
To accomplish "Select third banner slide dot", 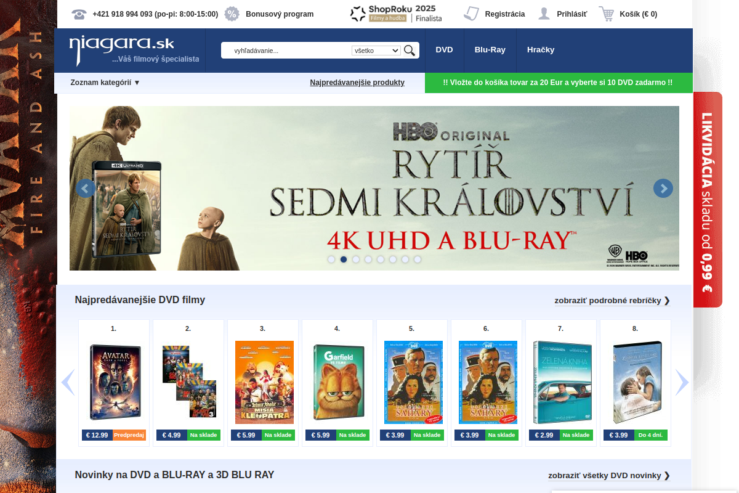I will (356, 259).
